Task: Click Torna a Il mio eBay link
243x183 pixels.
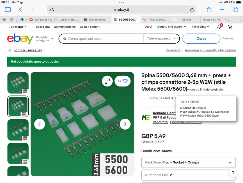Action: pos(28,50)
